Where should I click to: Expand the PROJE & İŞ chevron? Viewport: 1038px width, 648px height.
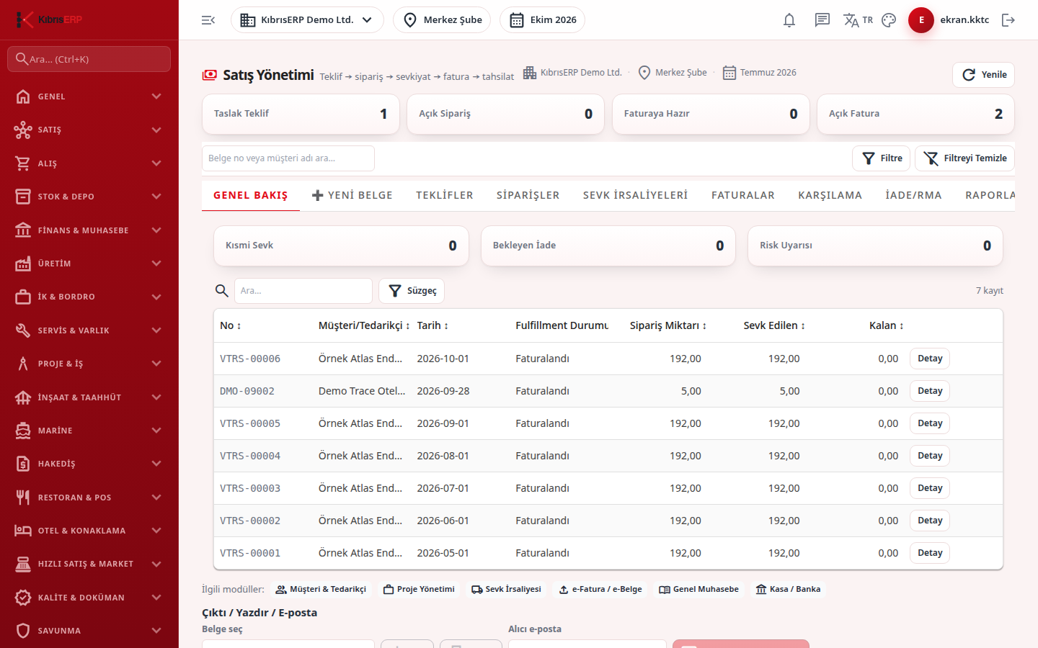156,364
